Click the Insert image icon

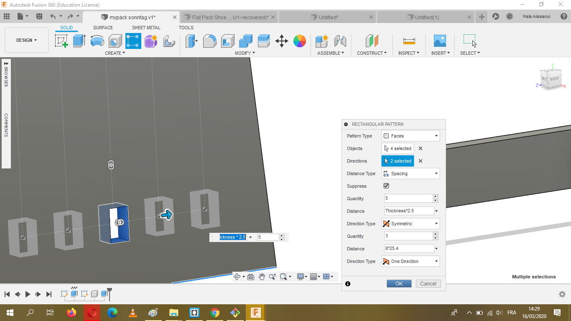(440, 41)
